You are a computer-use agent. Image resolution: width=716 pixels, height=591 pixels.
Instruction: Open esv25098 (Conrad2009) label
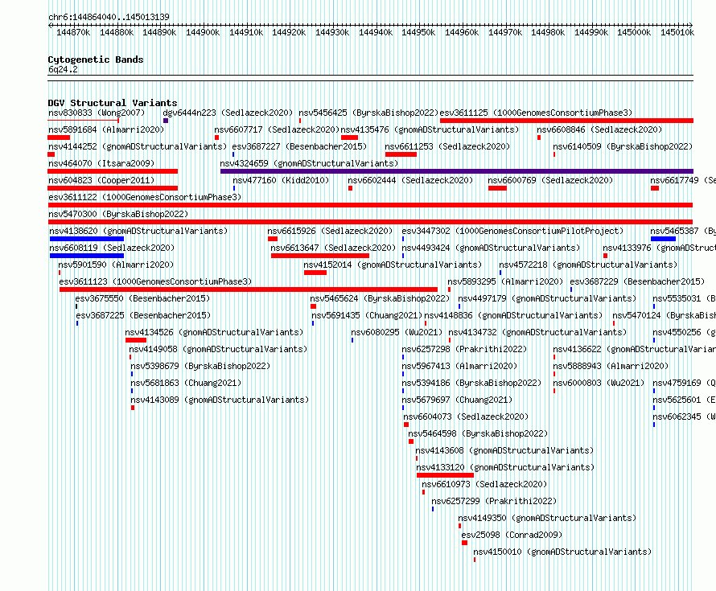(512, 535)
